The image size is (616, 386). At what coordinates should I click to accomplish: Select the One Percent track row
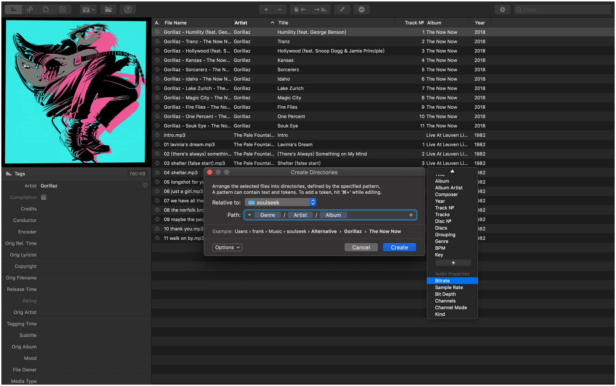tap(382, 116)
